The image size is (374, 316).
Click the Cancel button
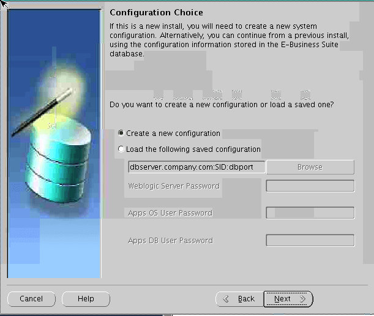click(x=31, y=299)
